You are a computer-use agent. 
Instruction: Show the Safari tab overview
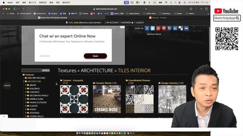(x=207, y=9)
